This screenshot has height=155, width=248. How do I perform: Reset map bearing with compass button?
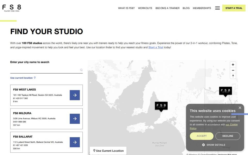pos(233,76)
